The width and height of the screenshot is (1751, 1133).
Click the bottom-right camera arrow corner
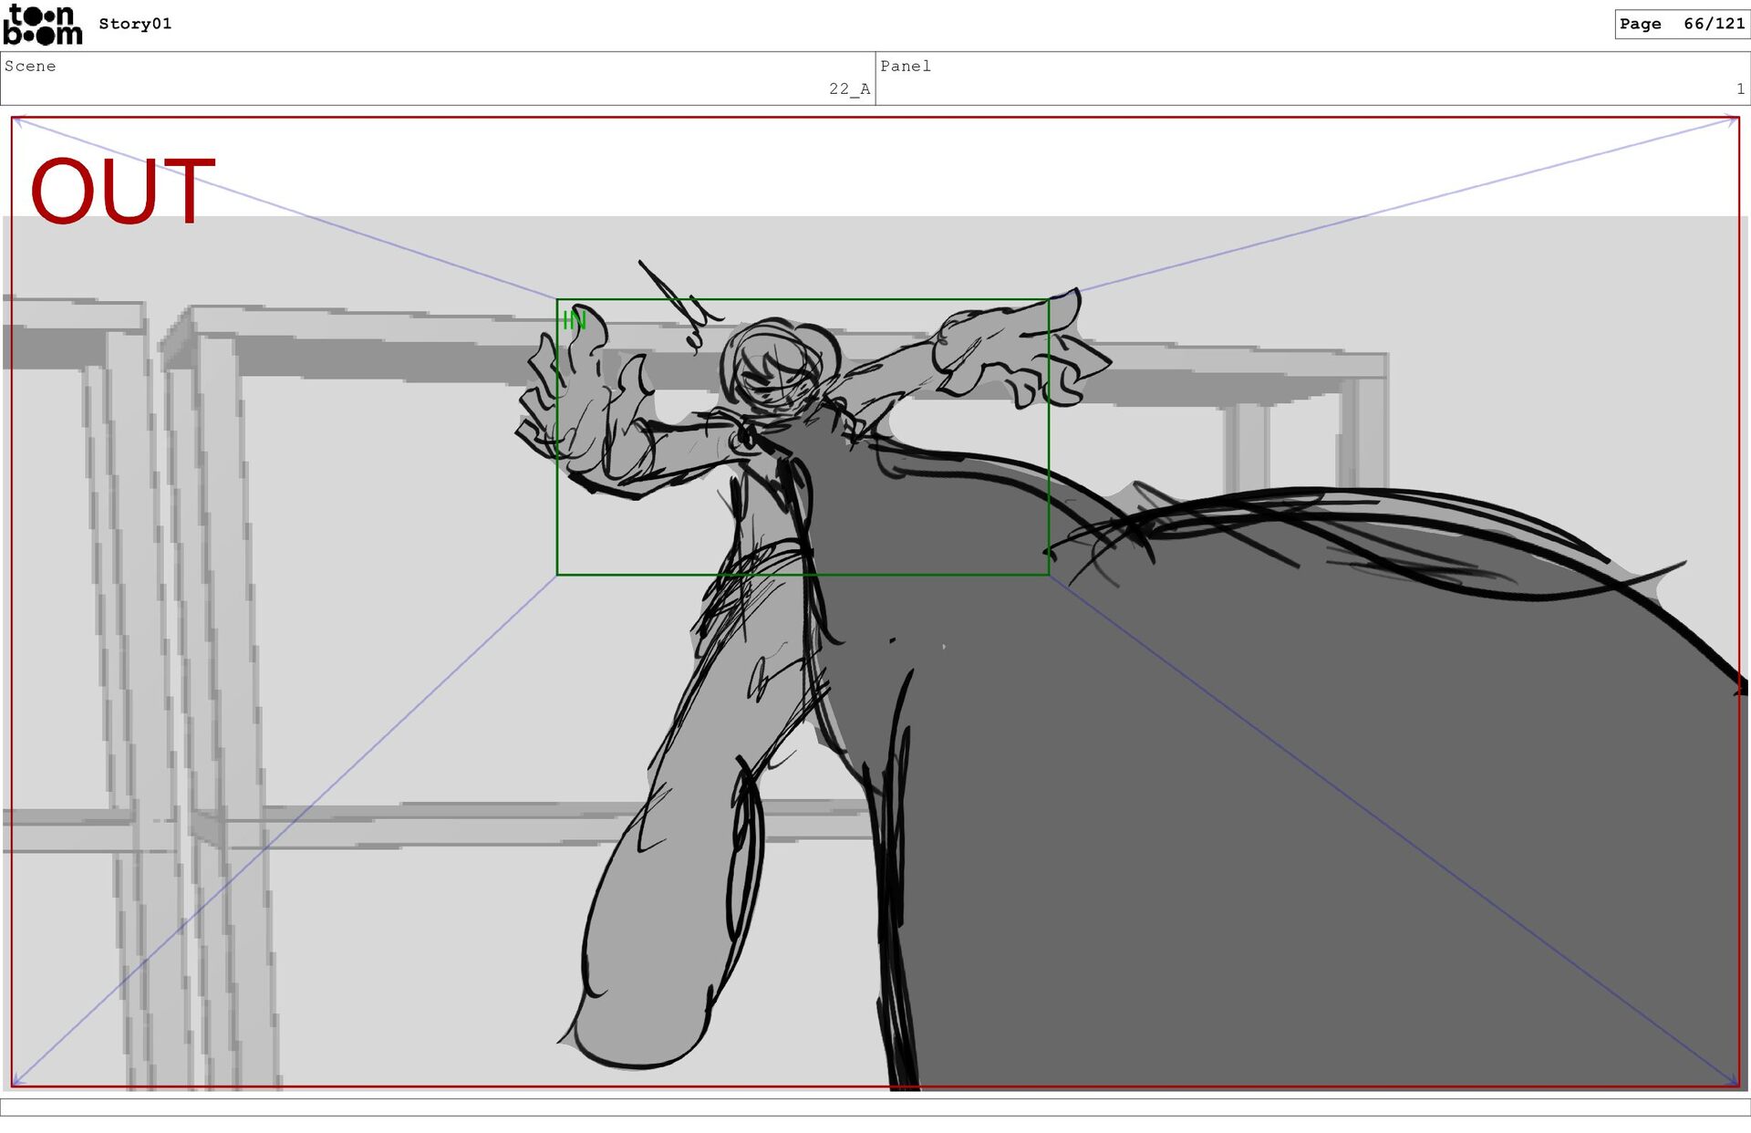tap(1733, 1082)
